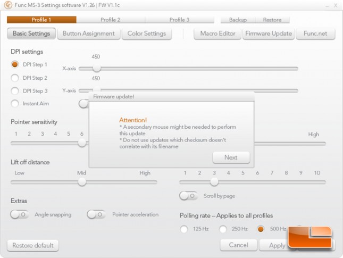The width and height of the screenshot is (343, 258).
Task: Click the Restore default button
Action: (x=33, y=246)
